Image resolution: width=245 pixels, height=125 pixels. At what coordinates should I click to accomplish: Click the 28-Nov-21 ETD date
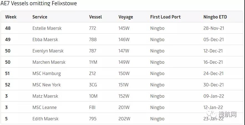point(213,28)
